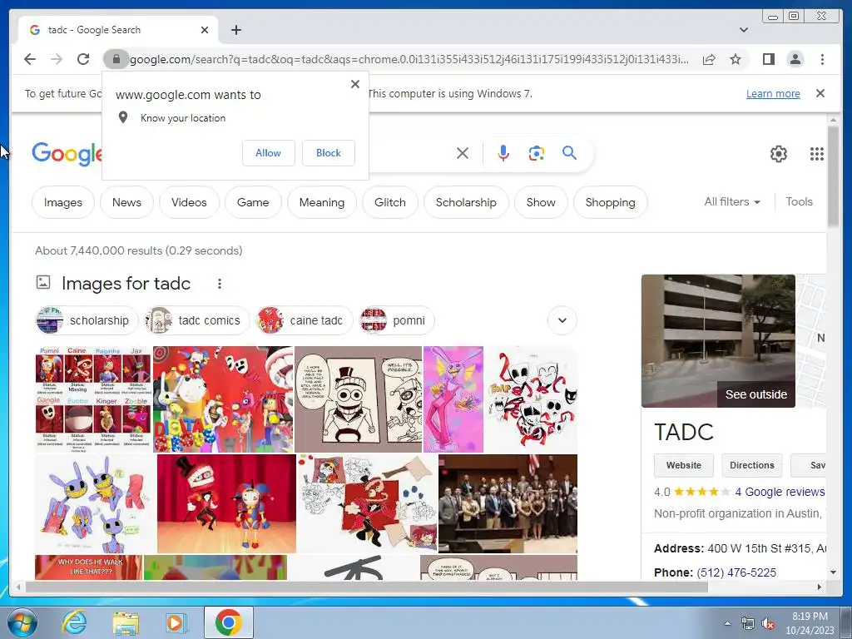Click Chrome icon in the taskbar
The height and width of the screenshot is (639, 852).
pyautogui.click(x=228, y=622)
